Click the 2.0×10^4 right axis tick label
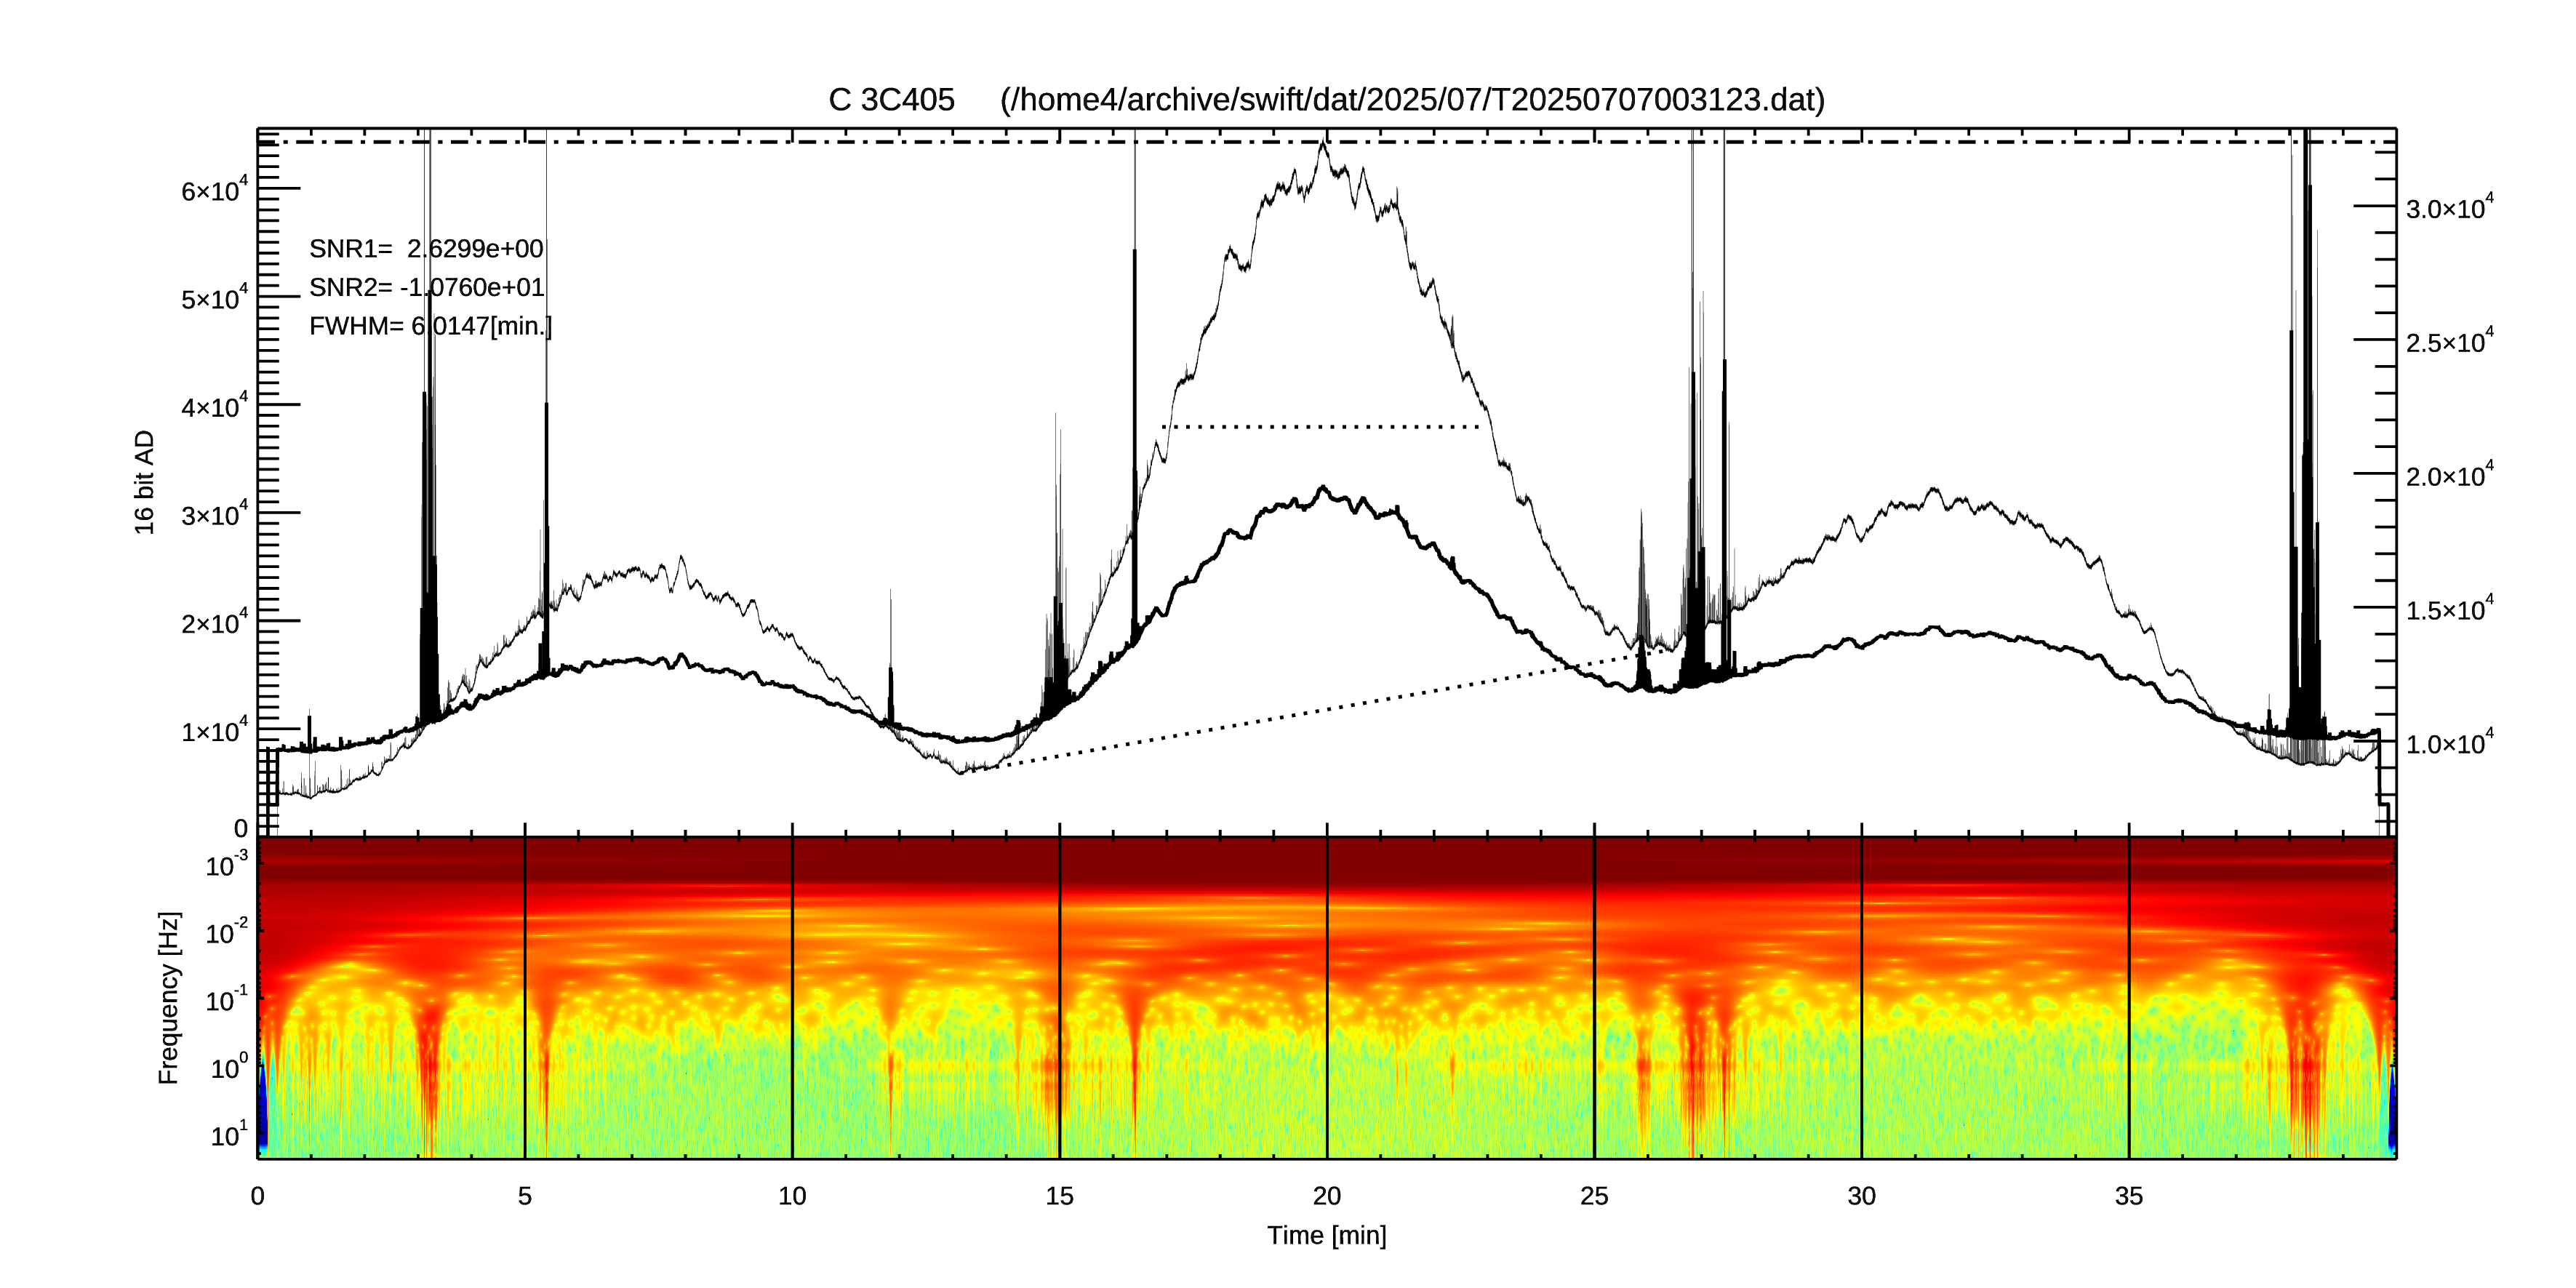The height and width of the screenshot is (1288, 2576). (2450, 474)
